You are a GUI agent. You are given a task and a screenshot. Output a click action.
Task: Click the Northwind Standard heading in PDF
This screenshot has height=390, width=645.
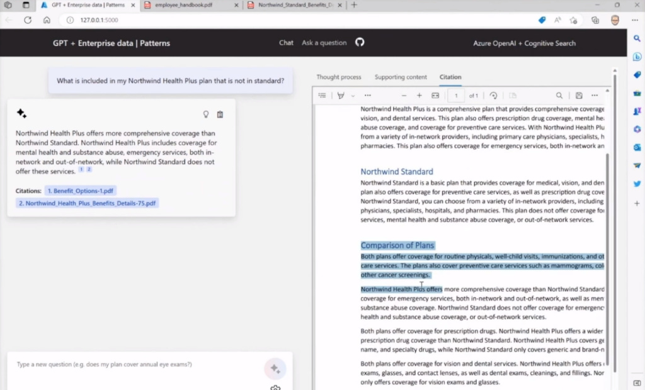(397, 172)
